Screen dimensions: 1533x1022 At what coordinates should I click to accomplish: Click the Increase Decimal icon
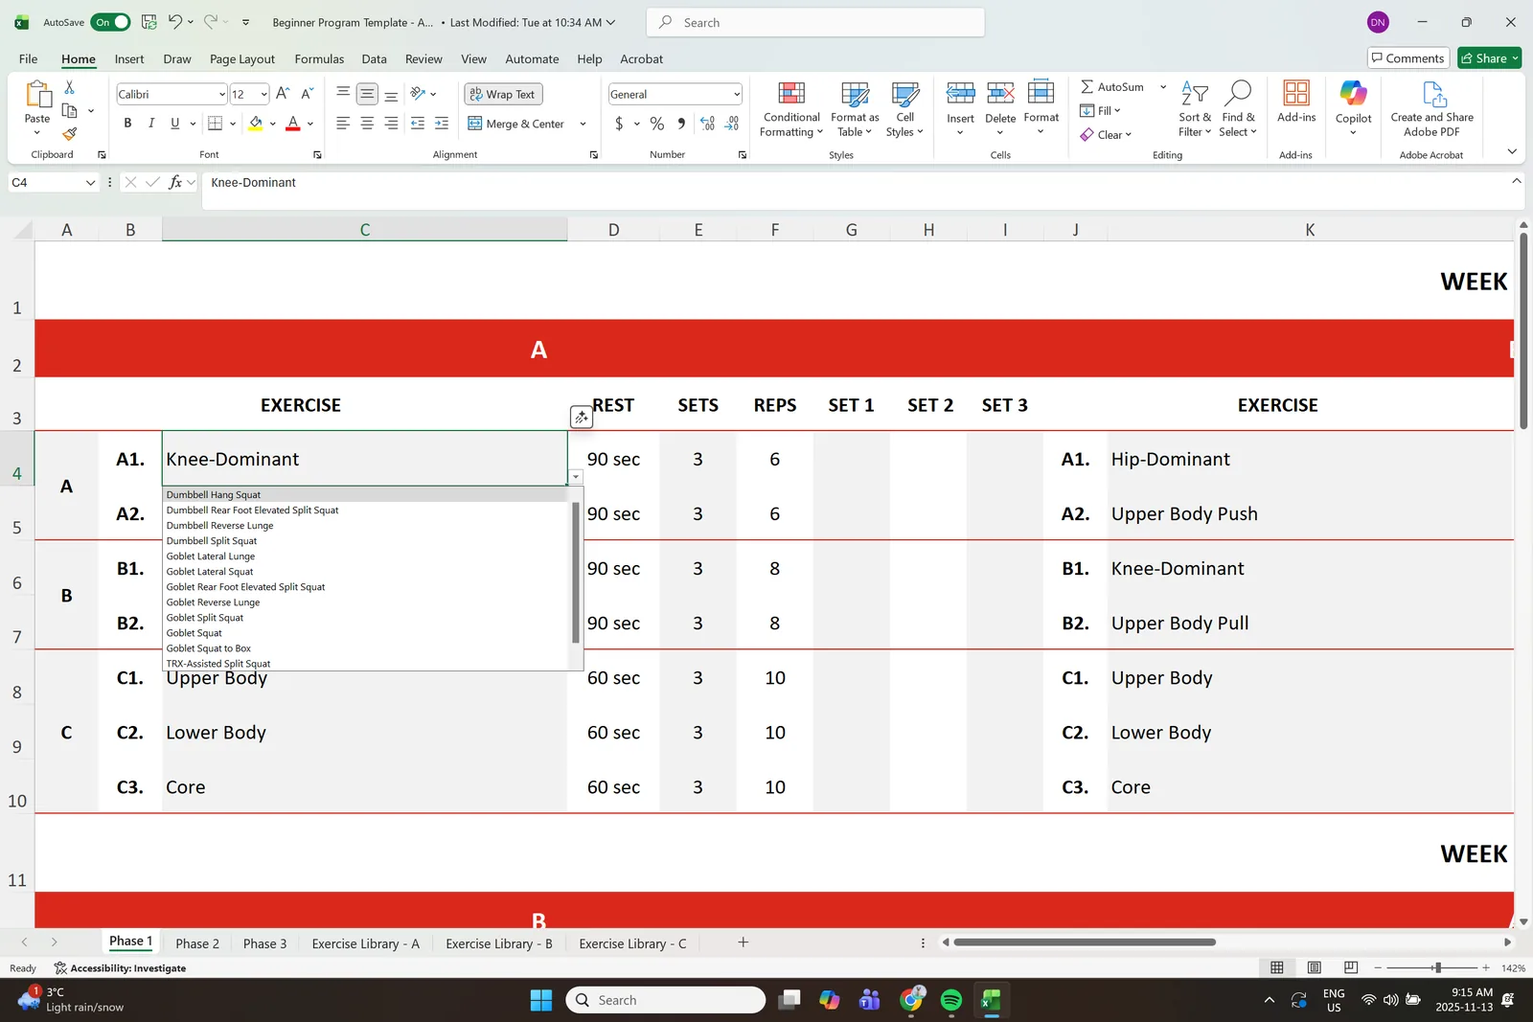coord(707,123)
